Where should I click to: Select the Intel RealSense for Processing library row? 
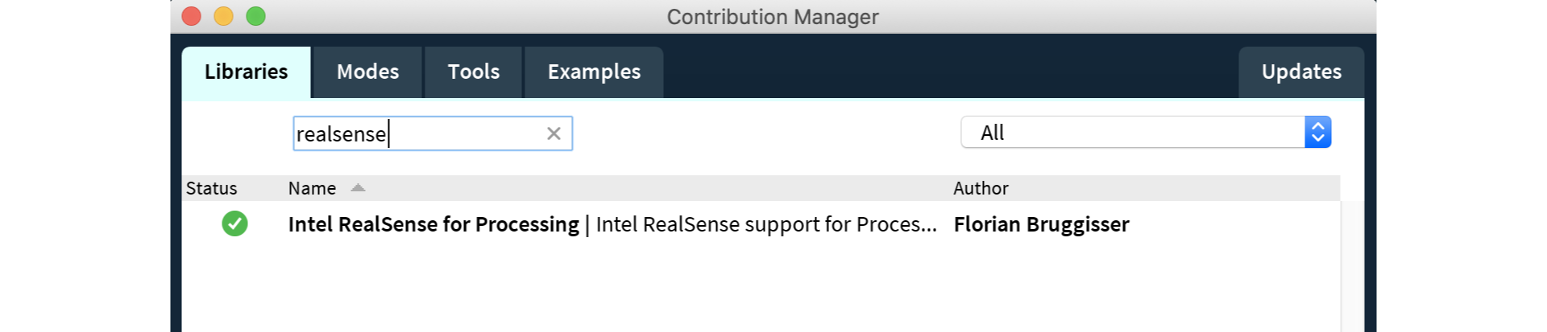click(x=761, y=224)
